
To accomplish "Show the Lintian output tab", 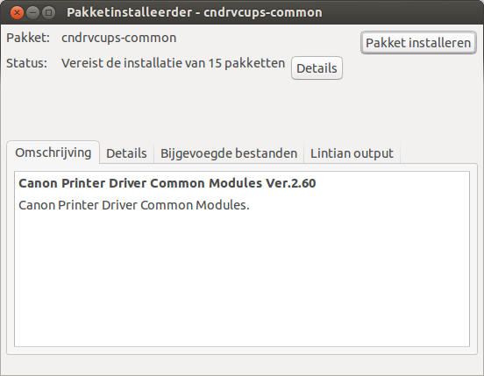I will 352,153.
